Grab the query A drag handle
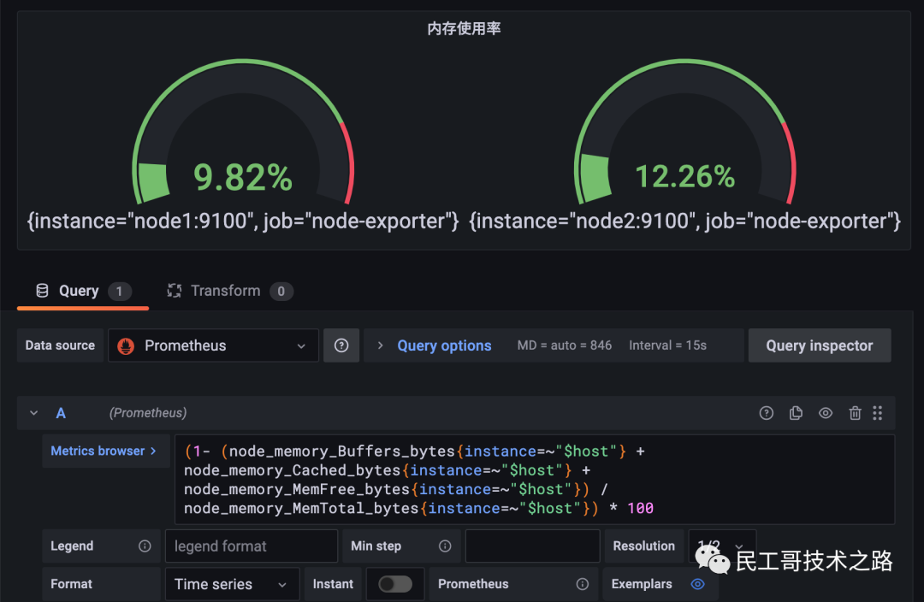This screenshot has width=924, height=602. coord(878,413)
